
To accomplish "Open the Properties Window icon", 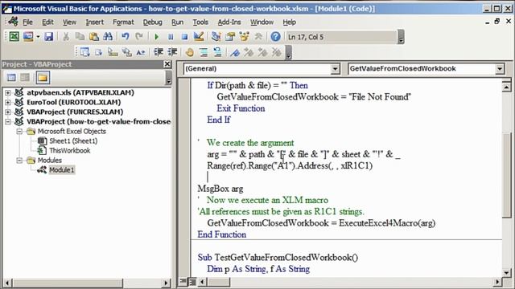I will tap(230, 36).
